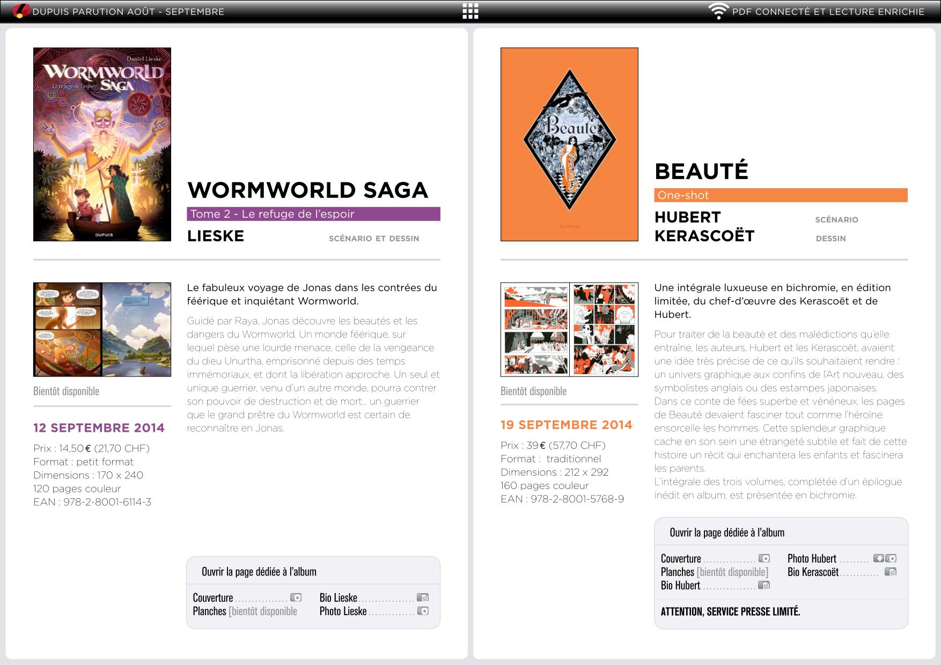Download Photo Hubert via the arrow icon

878,558
